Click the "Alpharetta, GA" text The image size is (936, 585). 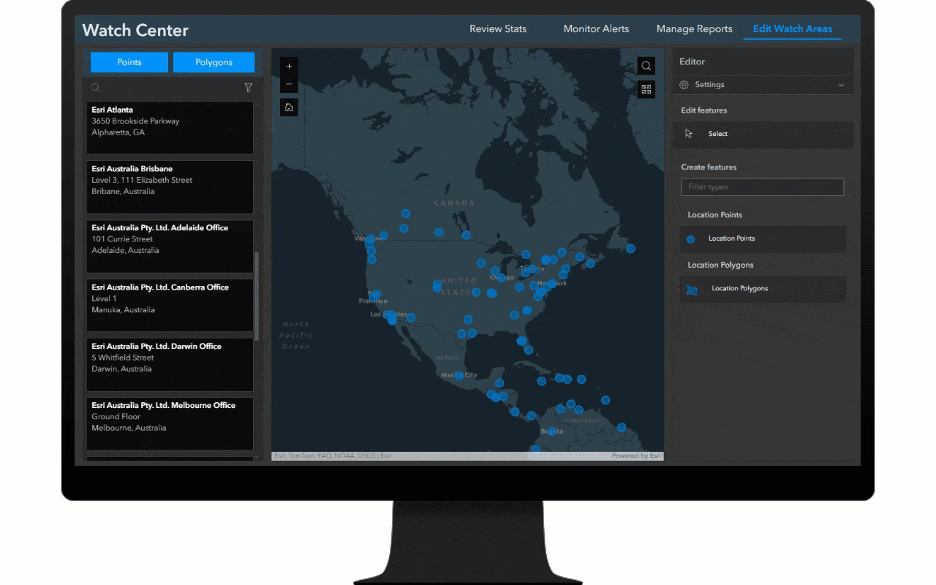point(118,132)
